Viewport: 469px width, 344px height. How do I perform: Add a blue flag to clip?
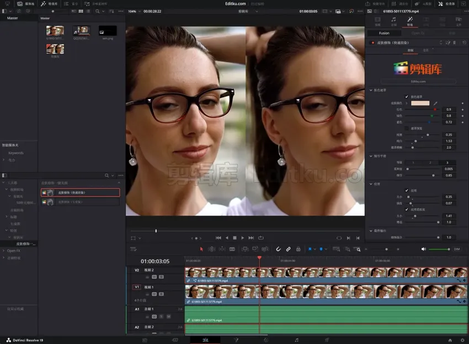click(310, 249)
